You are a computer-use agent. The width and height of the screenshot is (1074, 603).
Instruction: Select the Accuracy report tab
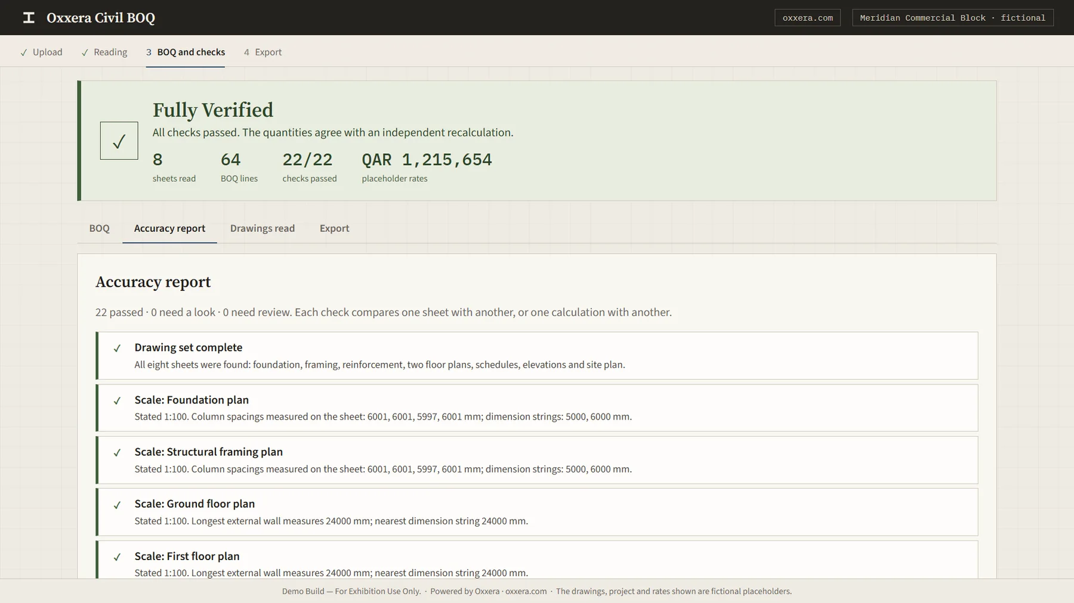[169, 228]
